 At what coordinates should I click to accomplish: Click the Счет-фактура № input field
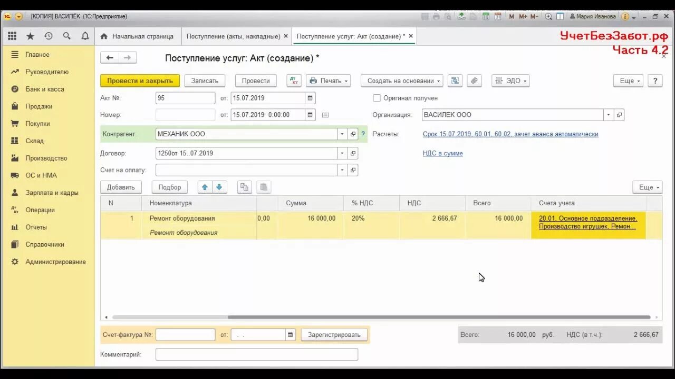[186, 335]
